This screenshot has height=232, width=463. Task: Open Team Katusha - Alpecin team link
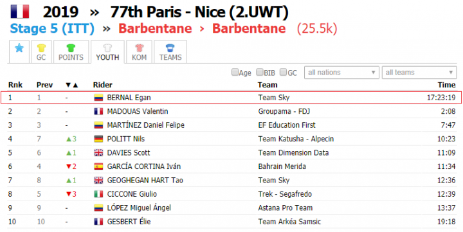296,139
